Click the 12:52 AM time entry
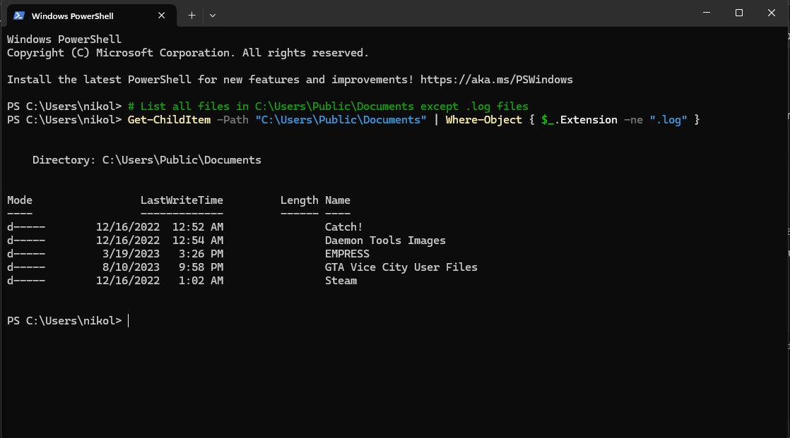The height and width of the screenshot is (438, 790). click(198, 227)
